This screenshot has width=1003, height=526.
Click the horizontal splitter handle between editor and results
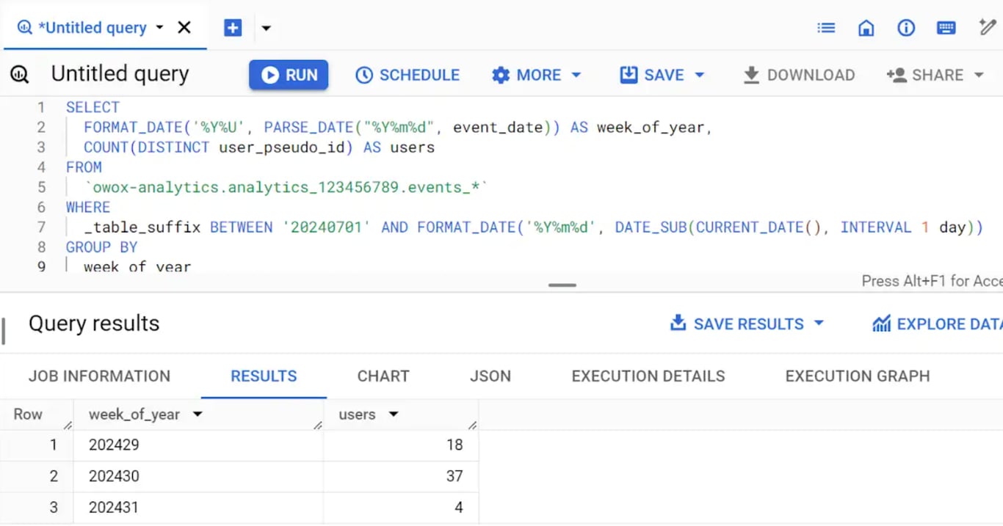(562, 285)
